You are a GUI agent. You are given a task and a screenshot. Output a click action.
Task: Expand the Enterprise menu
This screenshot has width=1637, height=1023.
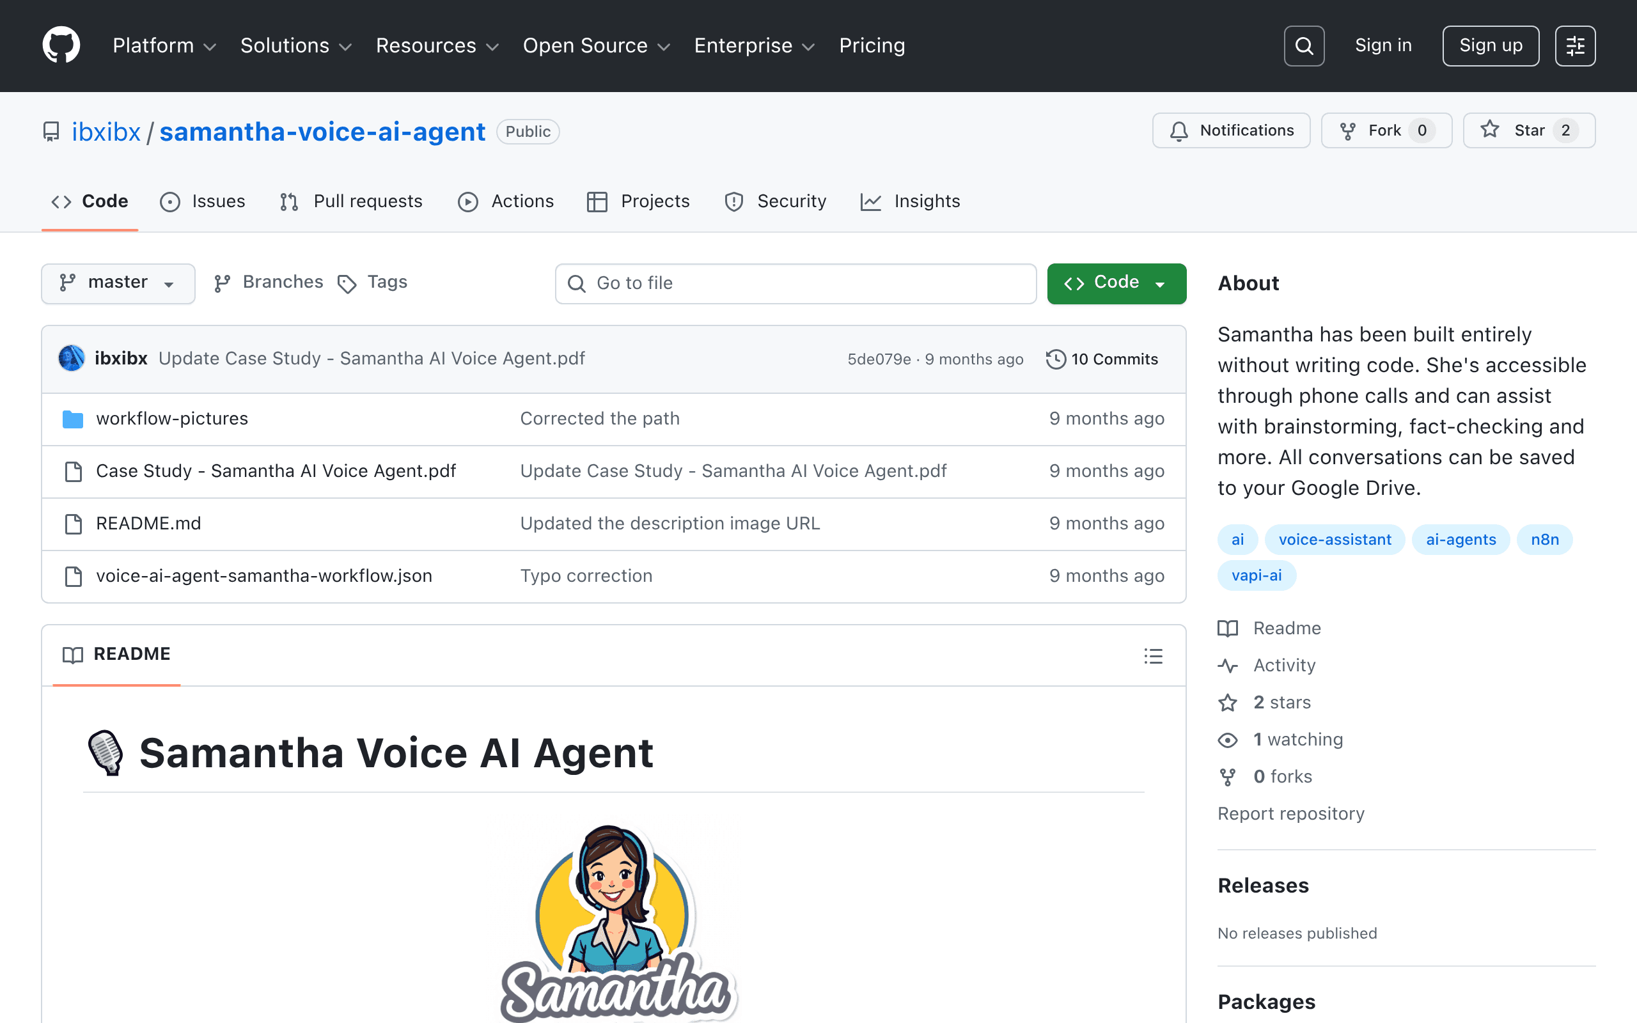click(x=755, y=46)
